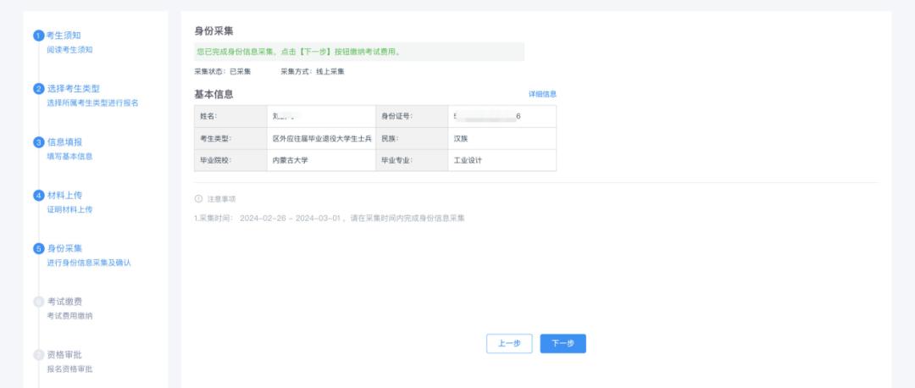Open the 详细信息 link
Viewport: 915px width, 388px height.
(x=542, y=94)
